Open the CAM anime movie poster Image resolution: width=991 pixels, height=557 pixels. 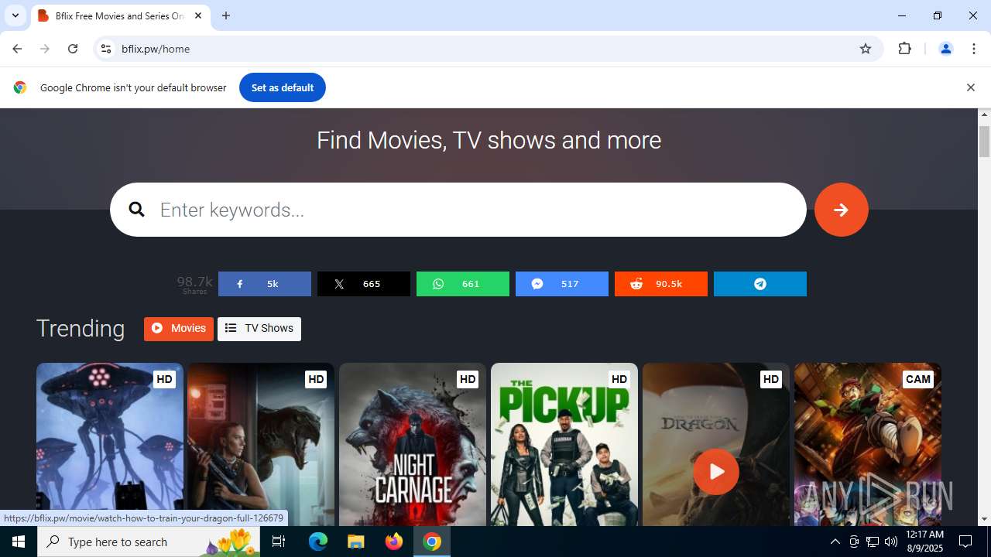(868, 444)
